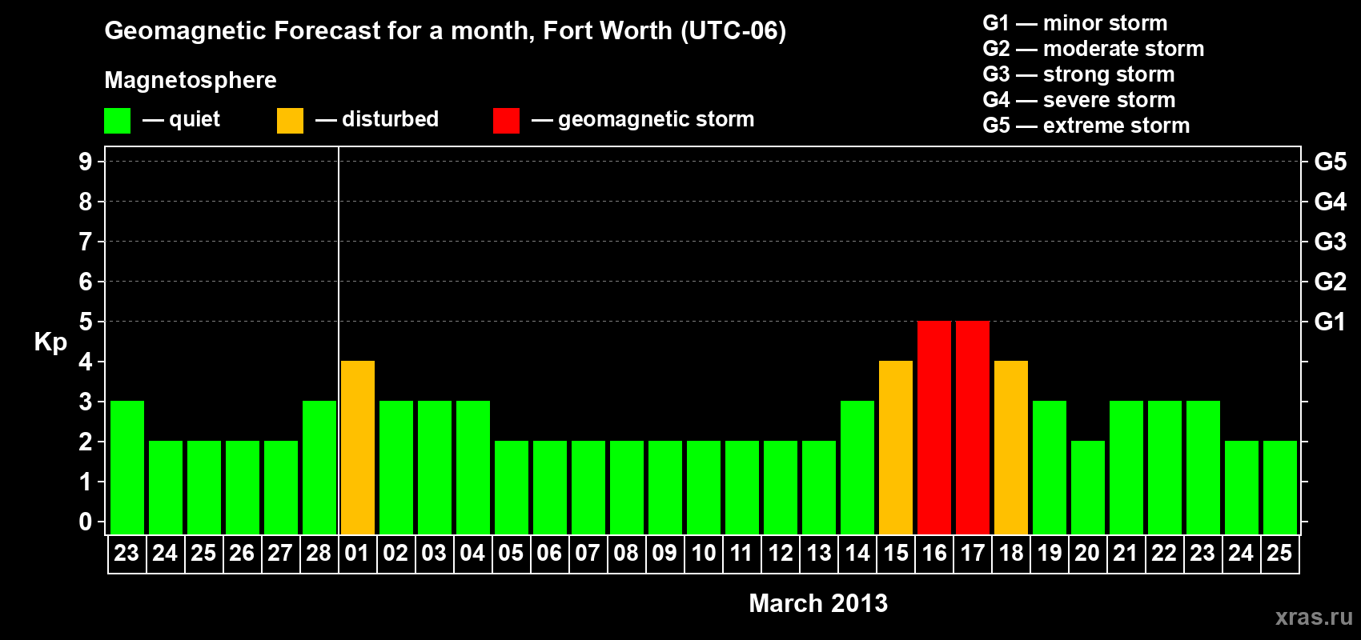Click the G3 — strong storm legend line
Screen dimensions: 1361x640
(x=1079, y=74)
